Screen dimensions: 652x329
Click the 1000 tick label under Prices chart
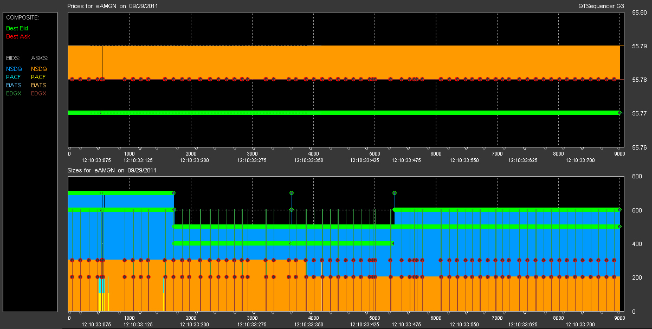[130, 154]
